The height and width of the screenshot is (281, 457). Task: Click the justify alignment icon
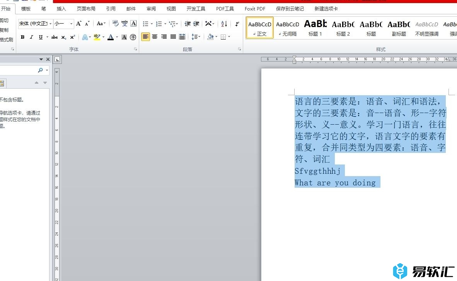tap(173, 37)
